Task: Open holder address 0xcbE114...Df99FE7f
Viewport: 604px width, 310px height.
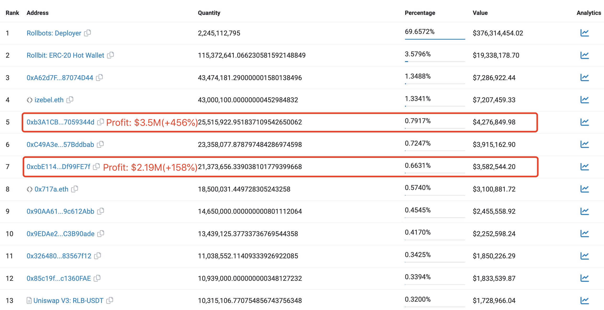Action: 59,166
